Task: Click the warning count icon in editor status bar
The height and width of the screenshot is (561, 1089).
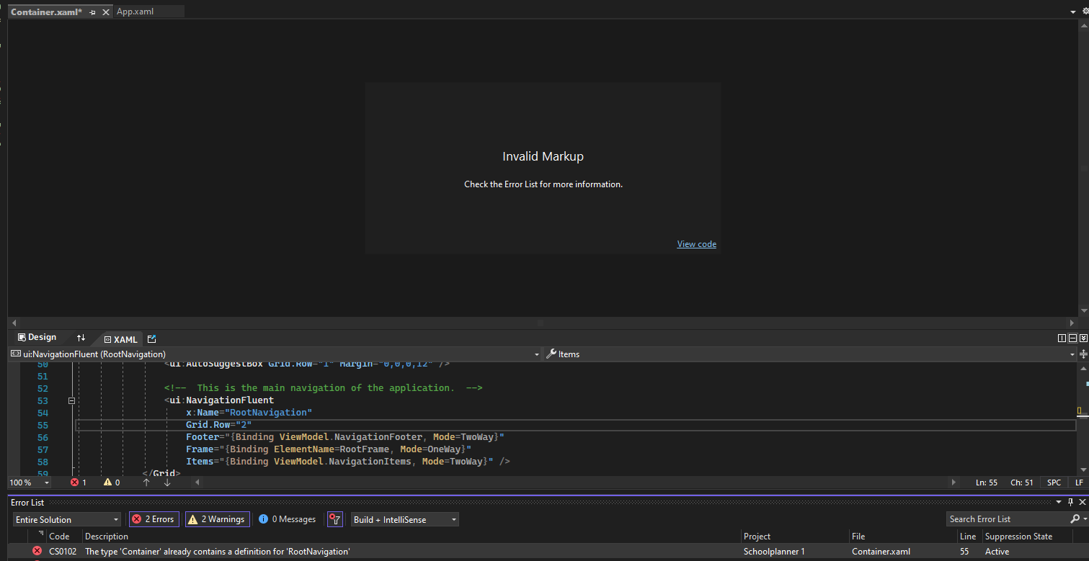Action: 107,483
